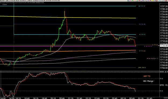The width and height of the screenshot is (168, 99).
Task: Click the yellow square icon in top toolbar
Action: (x=152, y=1)
